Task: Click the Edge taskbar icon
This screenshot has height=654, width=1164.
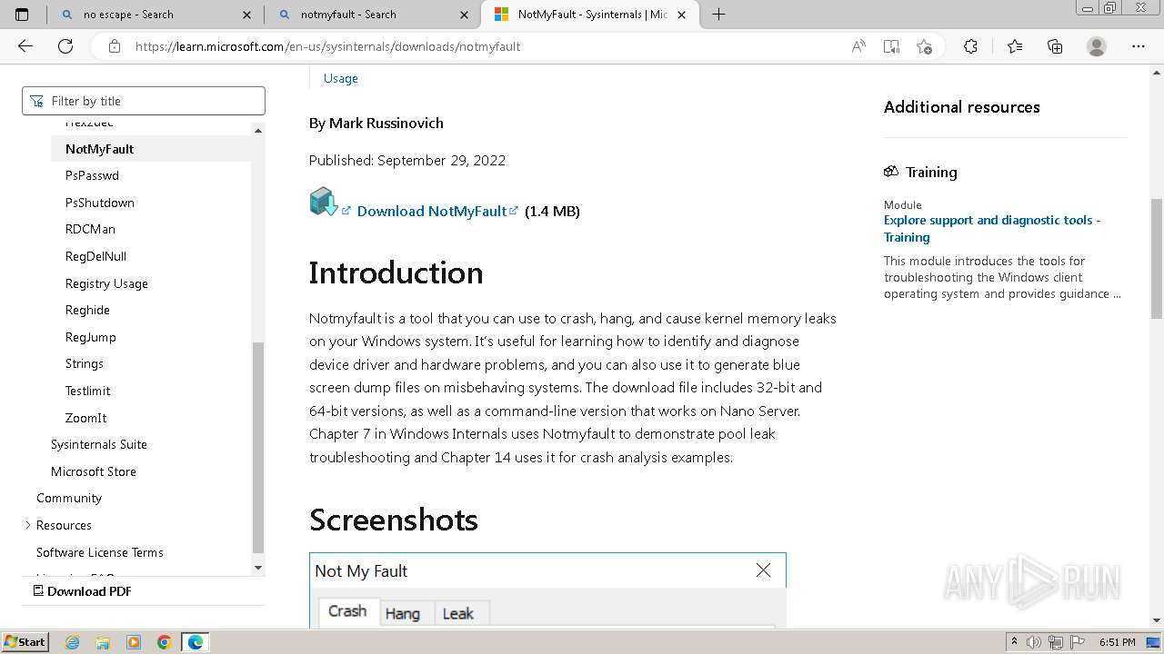Action: (195, 642)
